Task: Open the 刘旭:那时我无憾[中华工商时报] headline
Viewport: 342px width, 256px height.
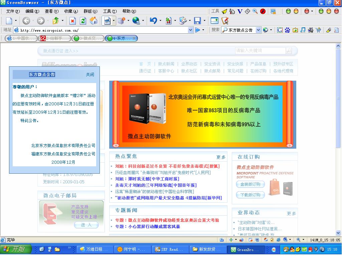Action: [x=147, y=179]
